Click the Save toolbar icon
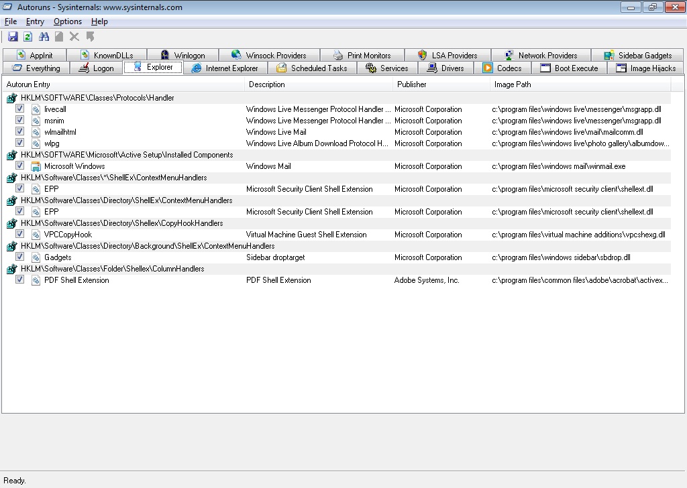This screenshot has height=488, width=687. [x=13, y=37]
